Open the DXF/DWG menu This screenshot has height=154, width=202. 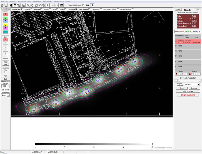10,2
